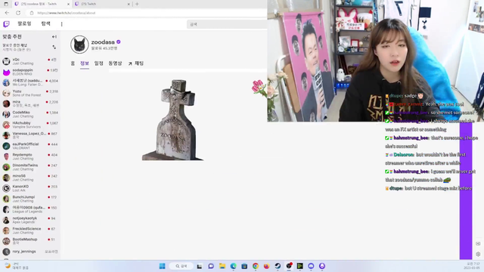
Task: Open KanonXO Lost Ark channel
Action: point(30,188)
